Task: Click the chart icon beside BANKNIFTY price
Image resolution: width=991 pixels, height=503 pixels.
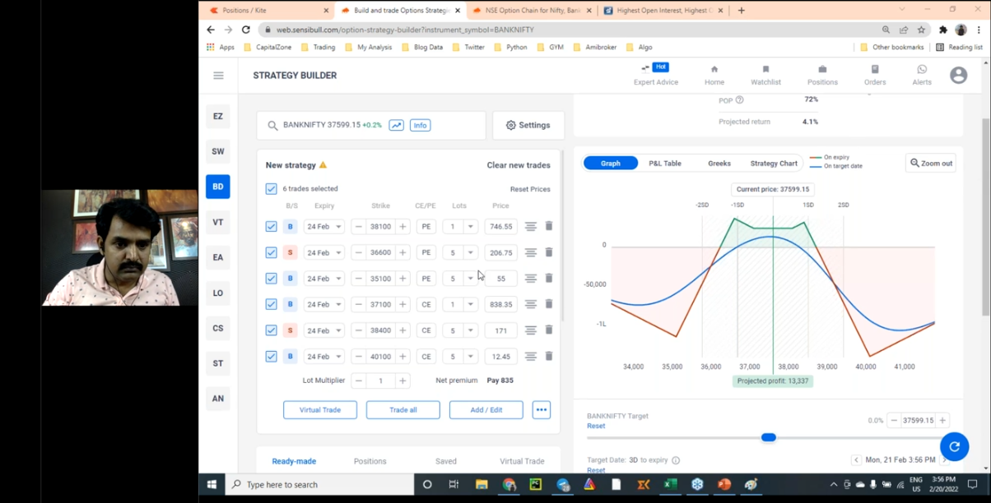Action: [x=397, y=126]
